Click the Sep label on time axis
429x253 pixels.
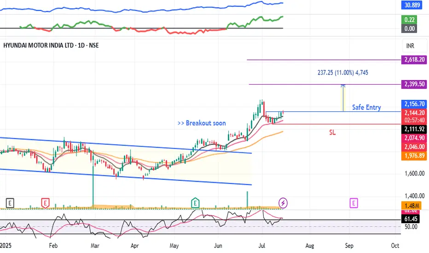pyautogui.click(x=349, y=246)
